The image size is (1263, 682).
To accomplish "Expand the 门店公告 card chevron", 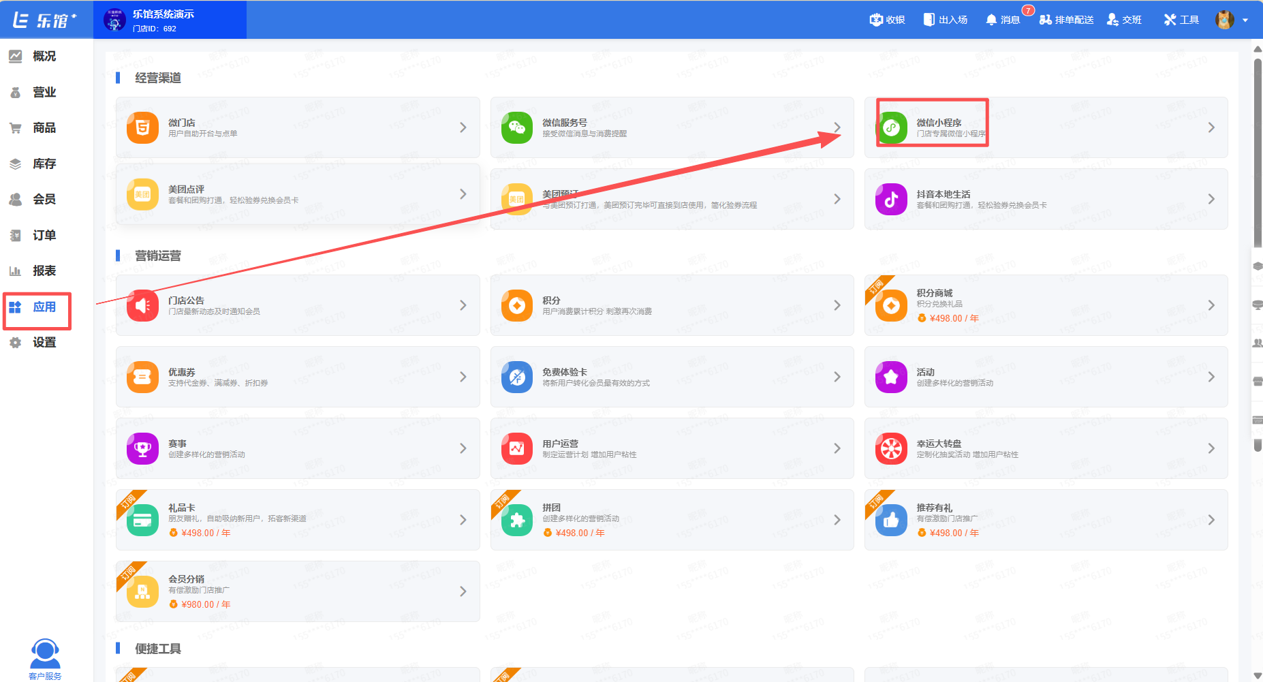I will [x=463, y=305].
